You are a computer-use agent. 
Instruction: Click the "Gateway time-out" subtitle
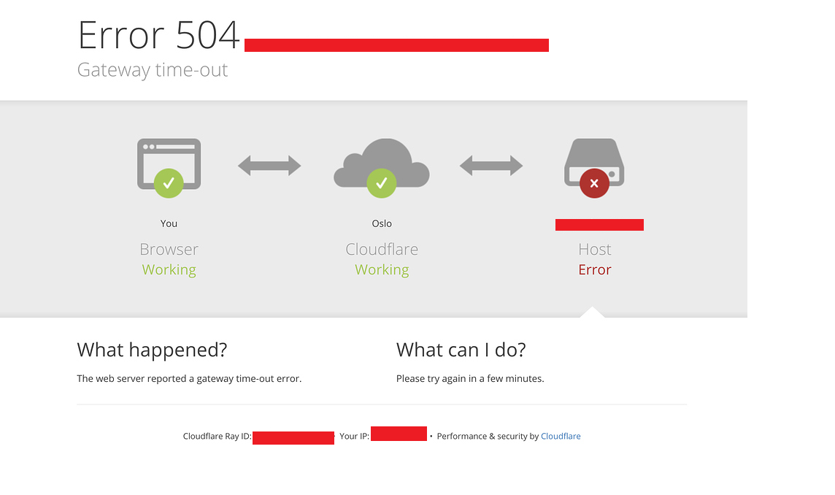coord(153,70)
